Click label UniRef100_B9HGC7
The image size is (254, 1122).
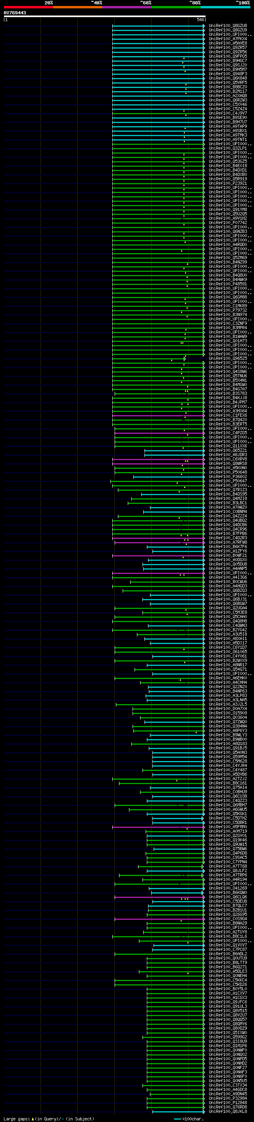click(x=228, y=60)
